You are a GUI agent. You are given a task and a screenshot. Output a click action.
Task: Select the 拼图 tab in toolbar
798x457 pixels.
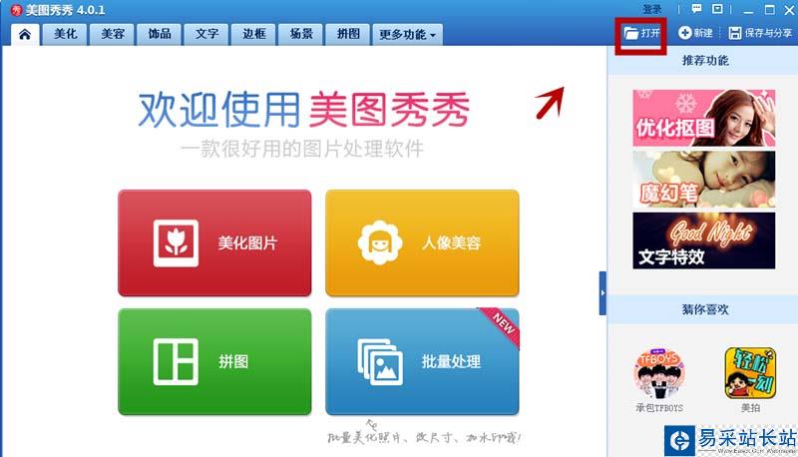pos(348,34)
